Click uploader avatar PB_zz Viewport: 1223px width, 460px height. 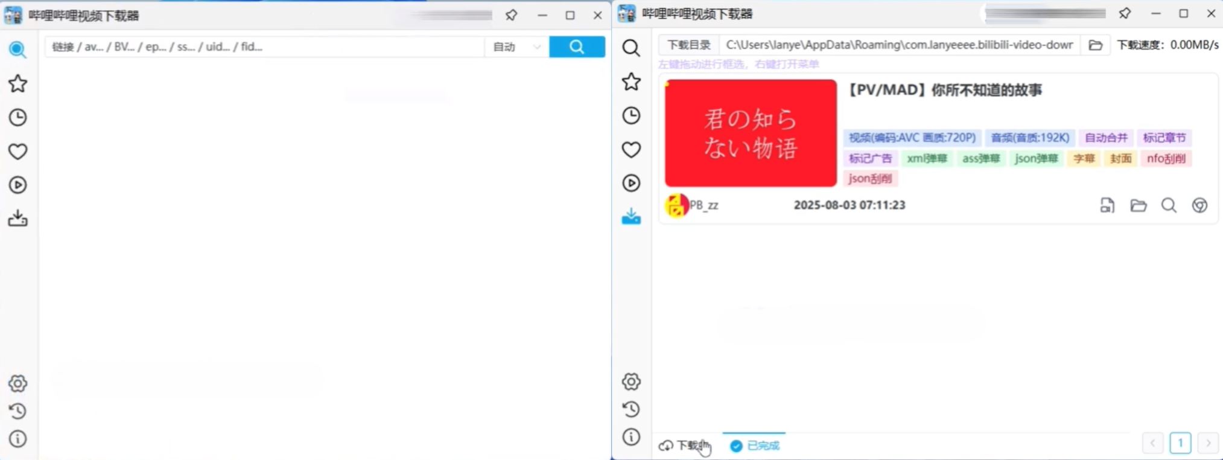[676, 205]
